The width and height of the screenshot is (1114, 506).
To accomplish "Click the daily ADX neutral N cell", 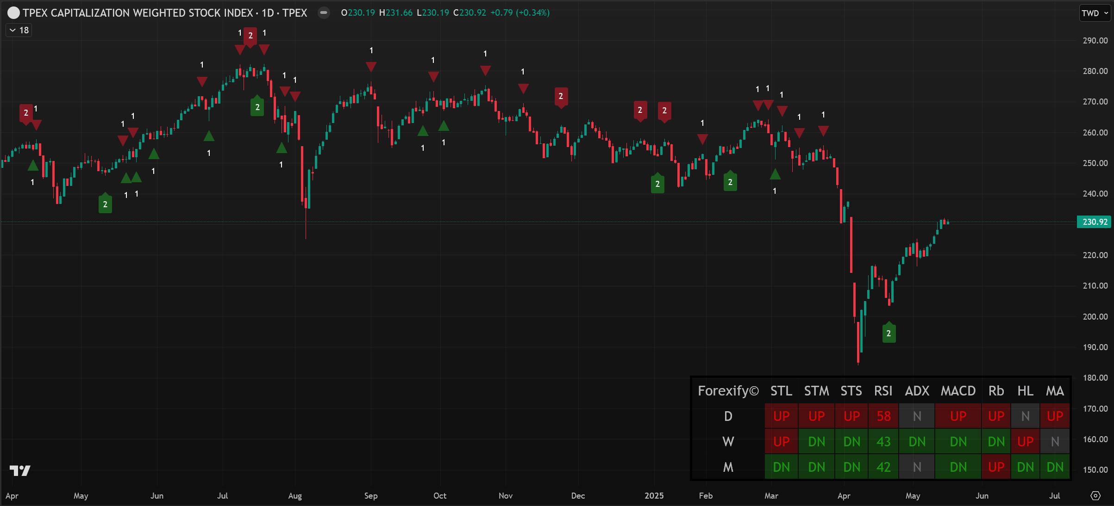I will 917,416.
